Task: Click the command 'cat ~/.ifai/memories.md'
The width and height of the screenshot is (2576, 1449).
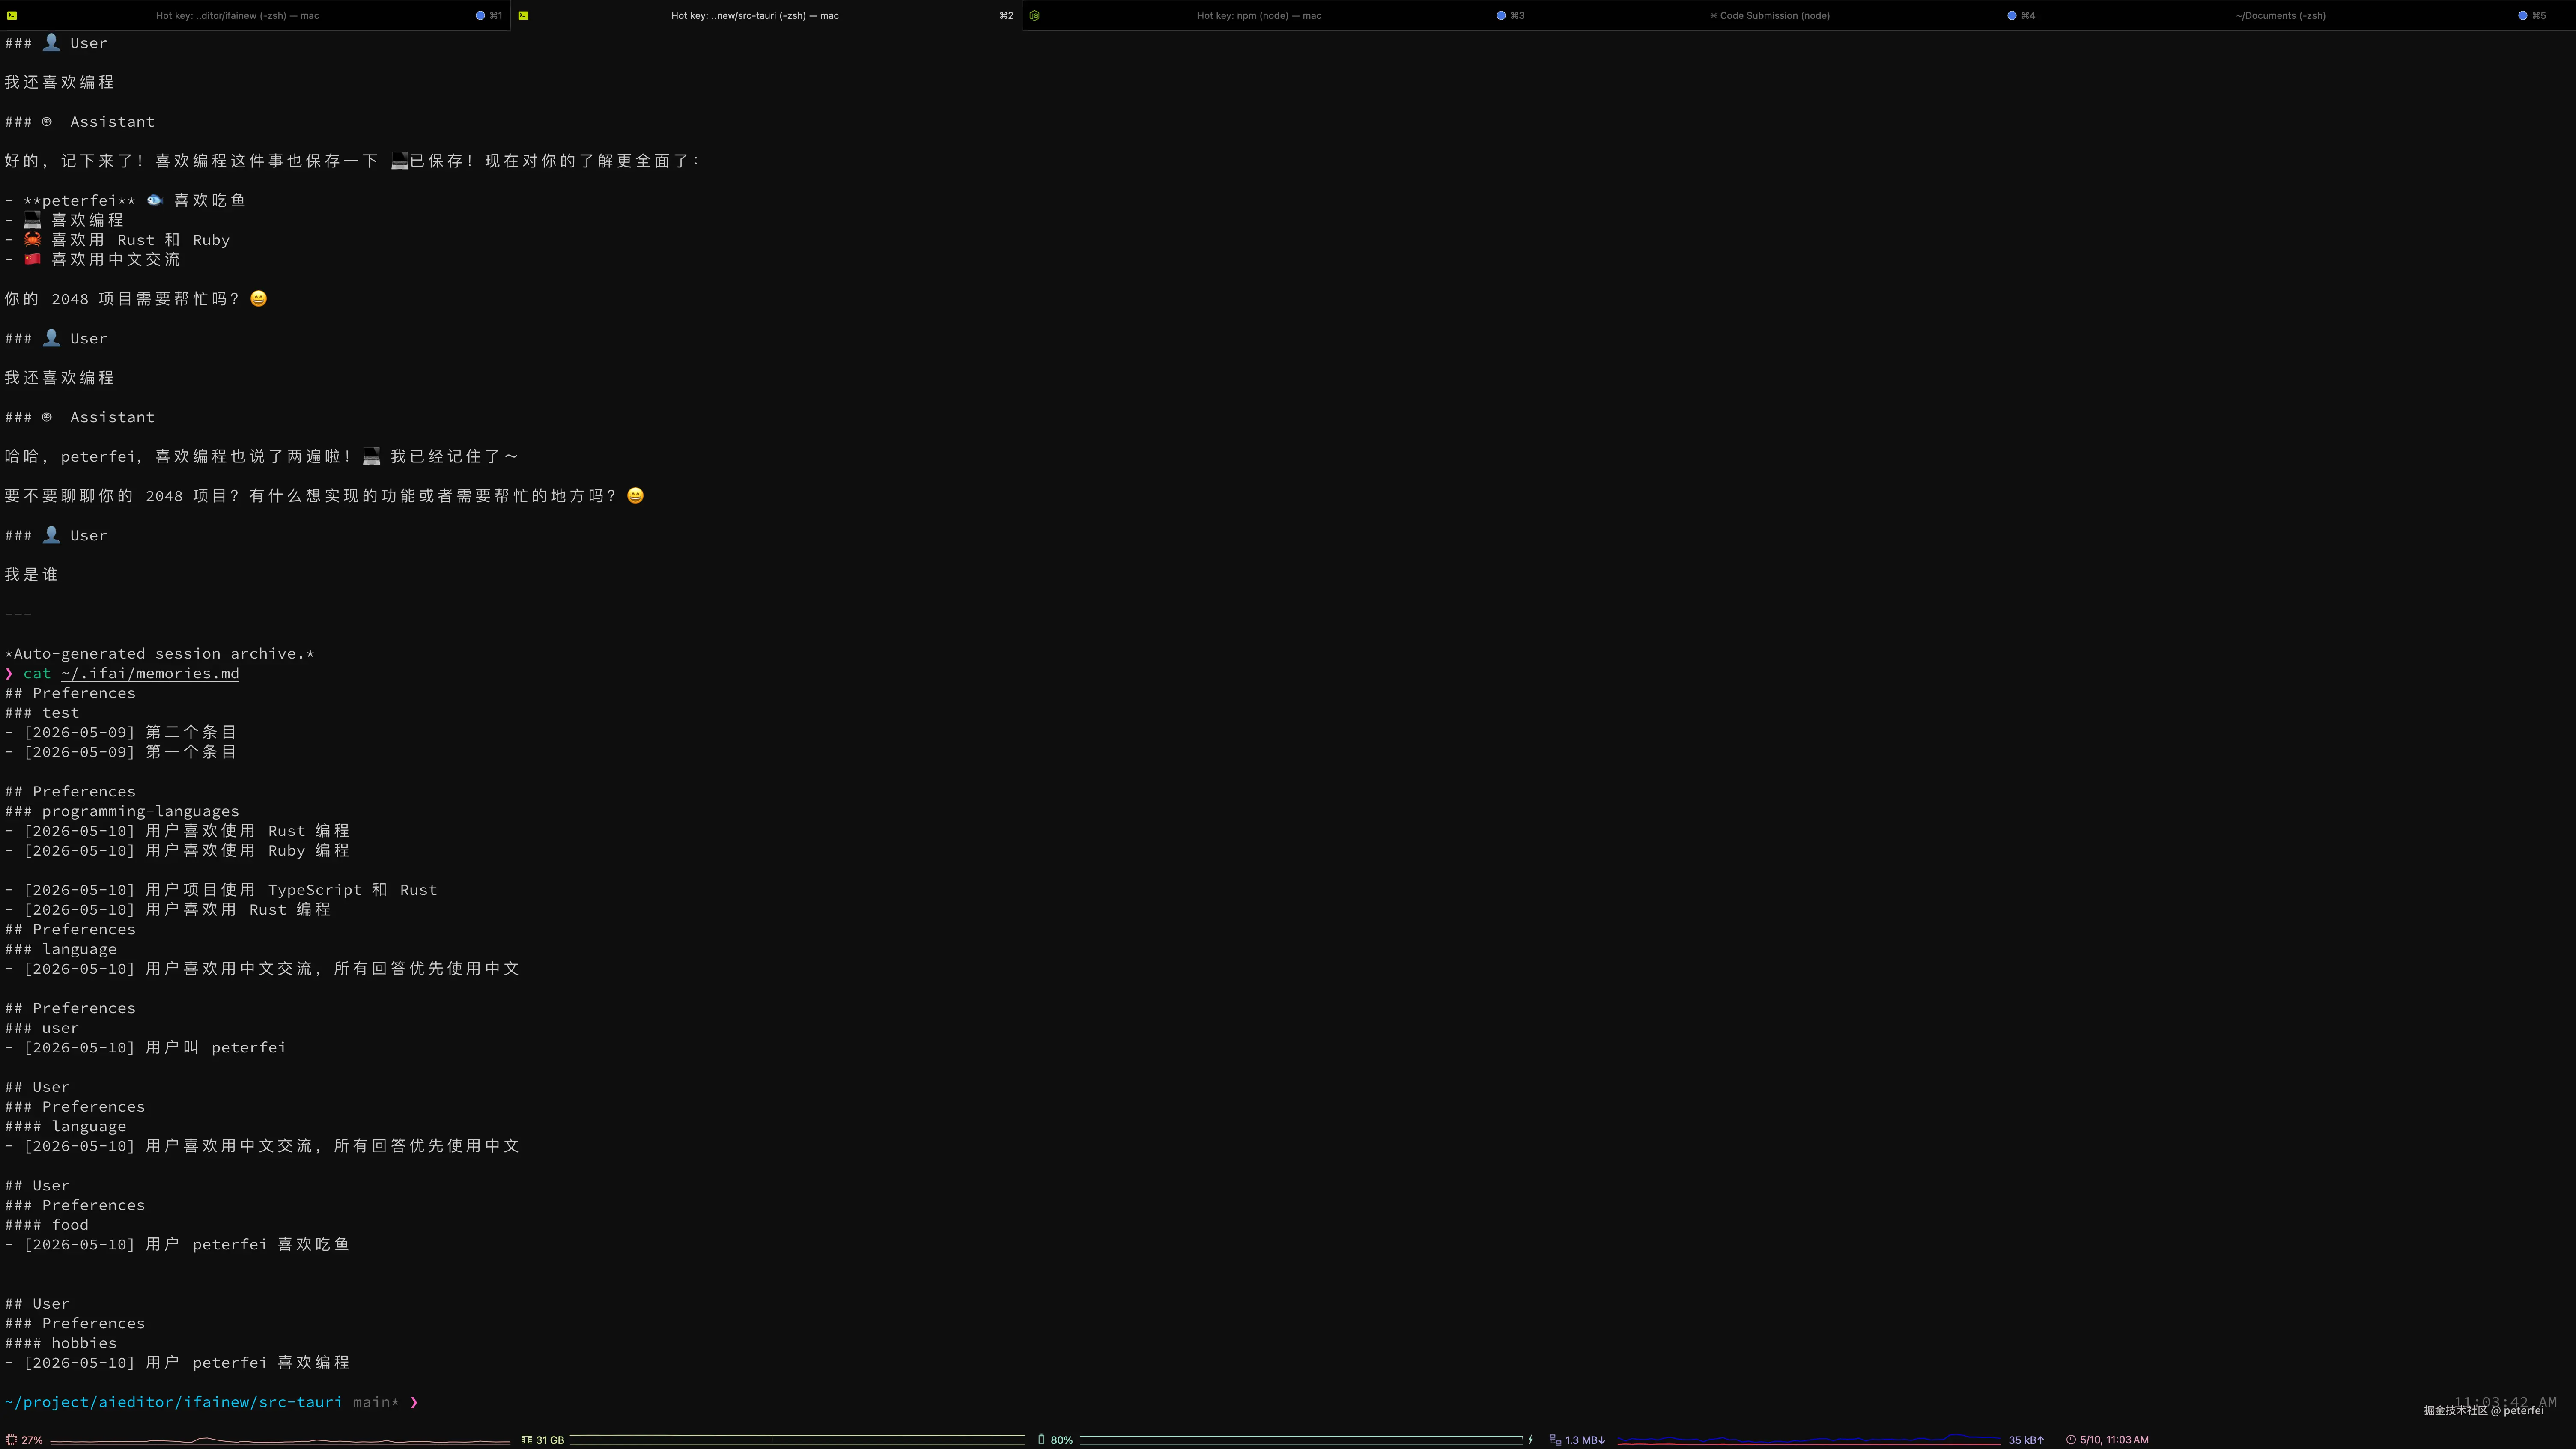Action: coord(131,673)
